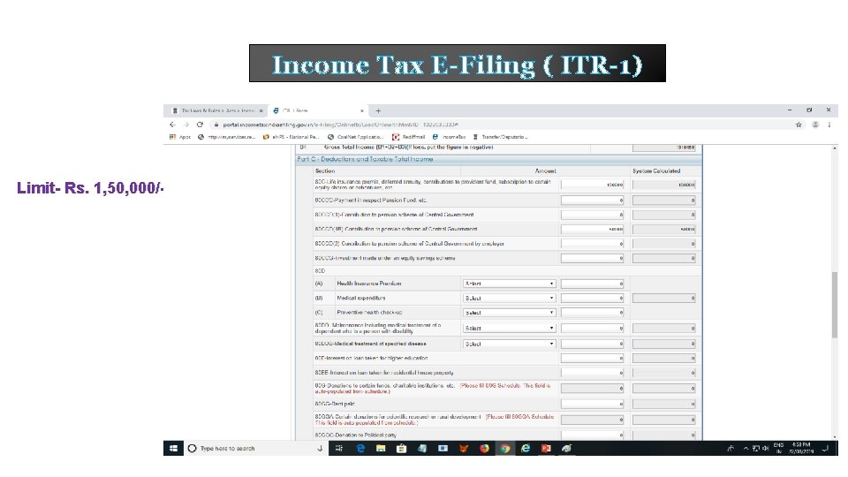Viewport: 848px width, 477px height.
Task: Open the Windows Start menu
Action: coord(174,449)
